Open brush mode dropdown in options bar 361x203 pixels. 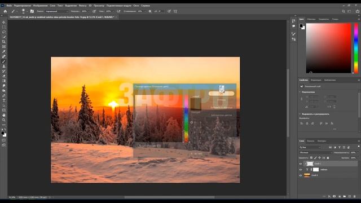pos(56,11)
